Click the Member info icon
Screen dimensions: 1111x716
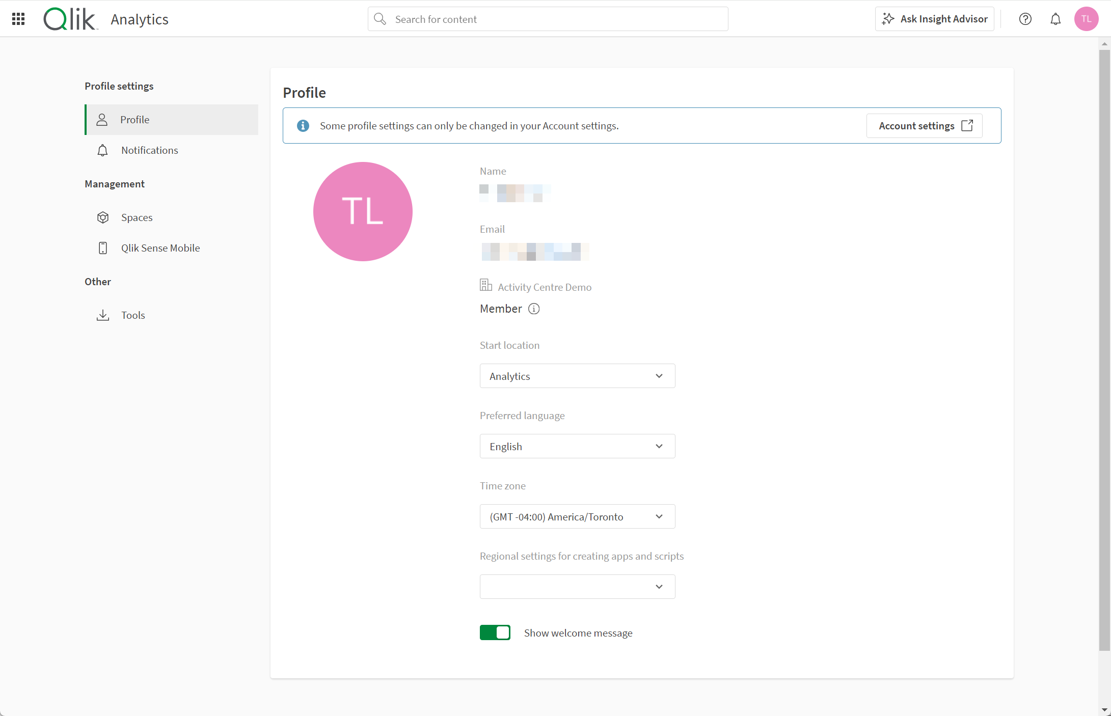(534, 309)
